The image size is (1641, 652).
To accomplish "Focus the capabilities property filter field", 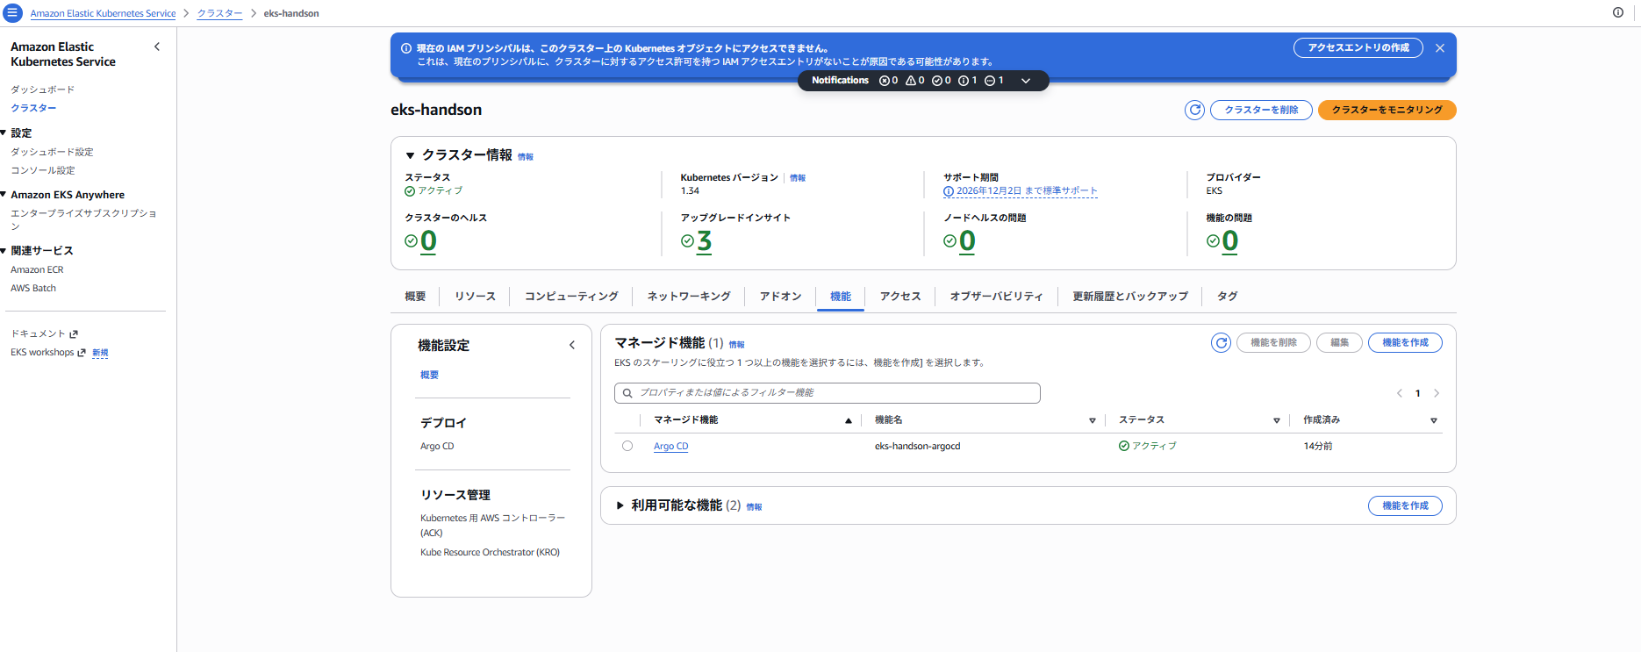I will pos(828,393).
